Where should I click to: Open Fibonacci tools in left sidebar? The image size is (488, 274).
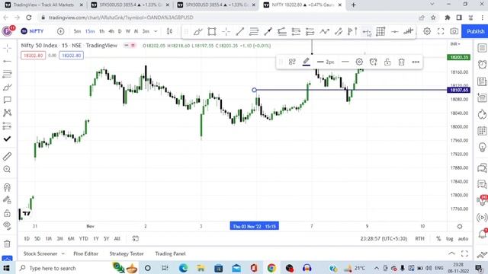(x=7, y=74)
